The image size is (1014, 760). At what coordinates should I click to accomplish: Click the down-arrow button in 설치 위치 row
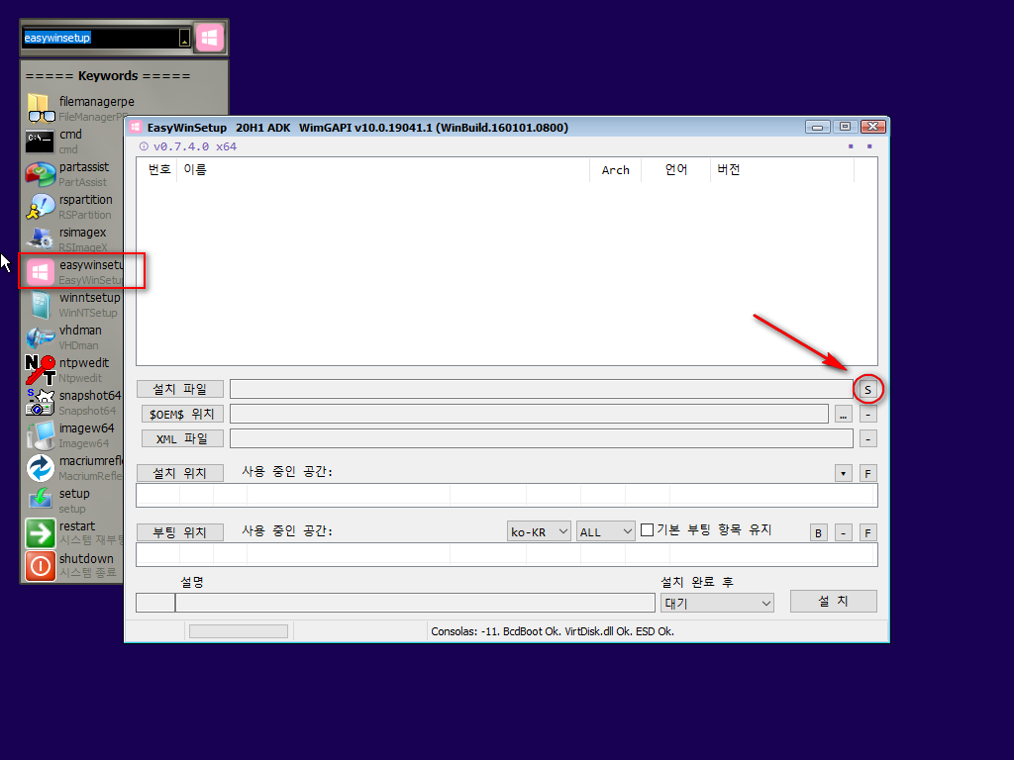pyautogui.click(x=844, y=473)
